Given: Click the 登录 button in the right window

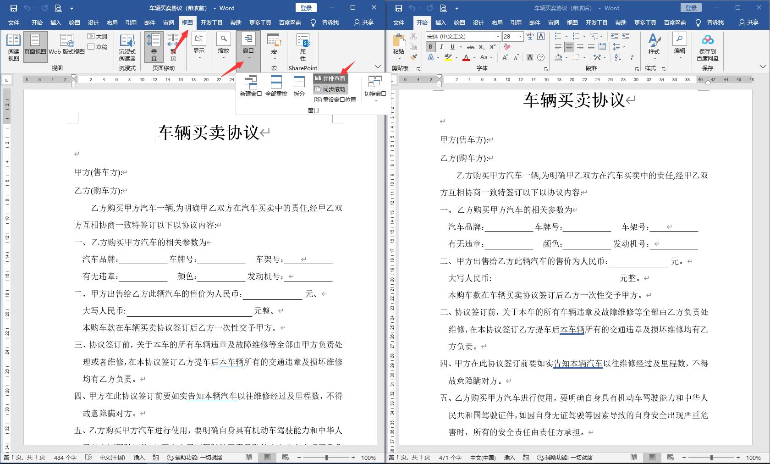Looking at the screenshot, I should tap(691, 7).
